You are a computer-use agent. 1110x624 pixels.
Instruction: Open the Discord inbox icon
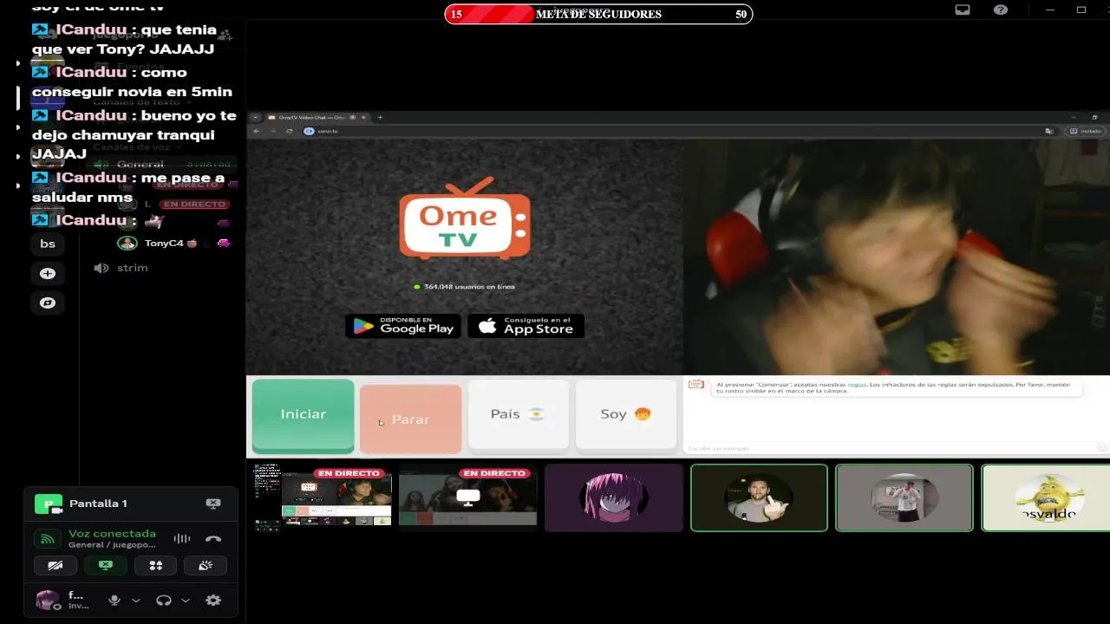[x=963, y=10]
